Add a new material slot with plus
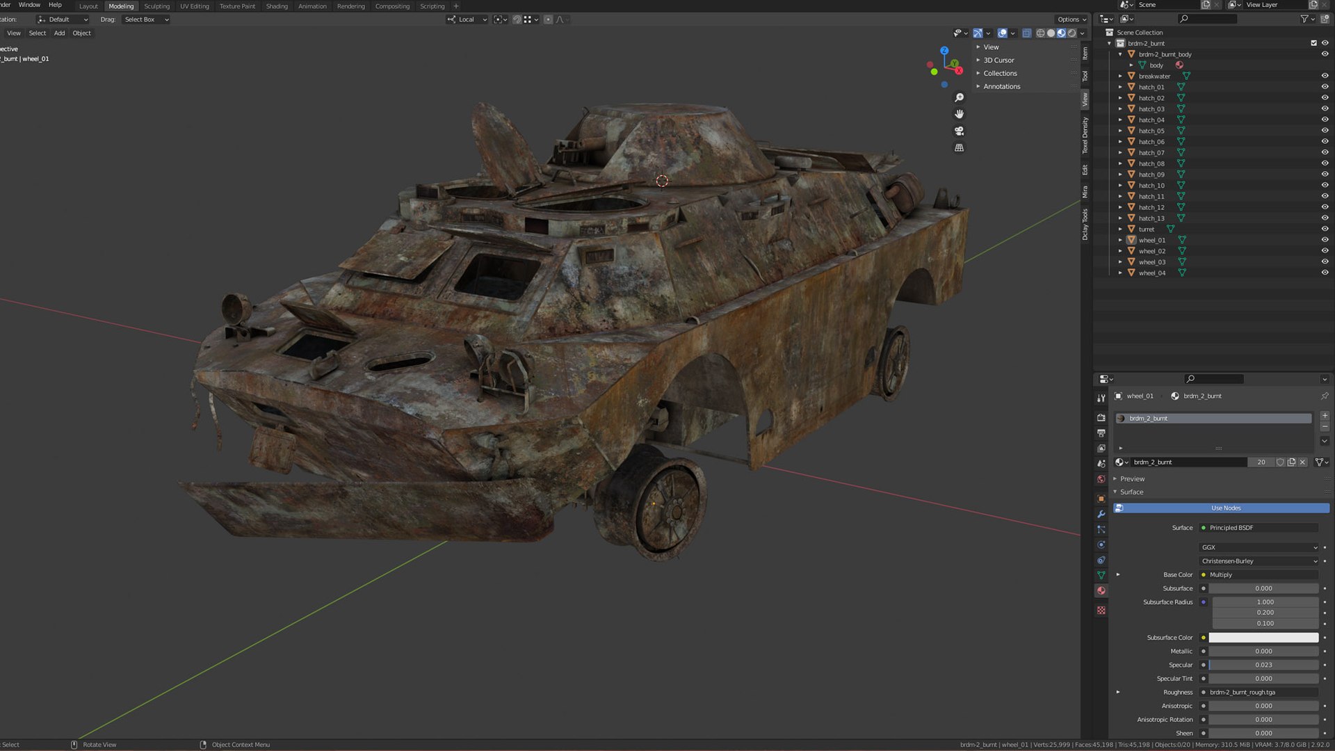 tap(1325, 416)
